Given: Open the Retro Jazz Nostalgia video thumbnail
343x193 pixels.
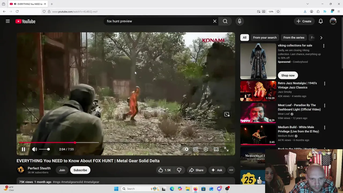Looking at the screenshot, I should [x=258, y=91].
